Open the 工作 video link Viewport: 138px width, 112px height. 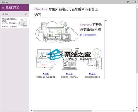[x=69, y=74]
